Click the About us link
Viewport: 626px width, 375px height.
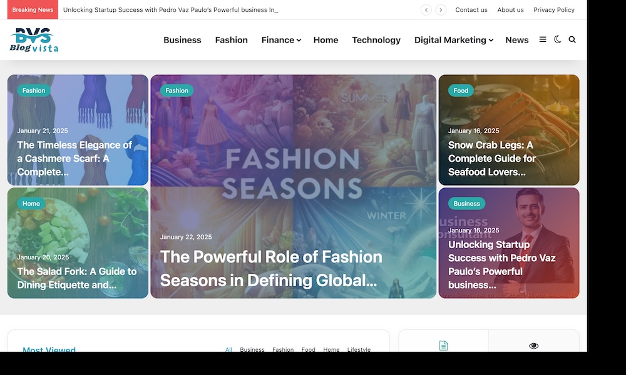pos(510,10)
